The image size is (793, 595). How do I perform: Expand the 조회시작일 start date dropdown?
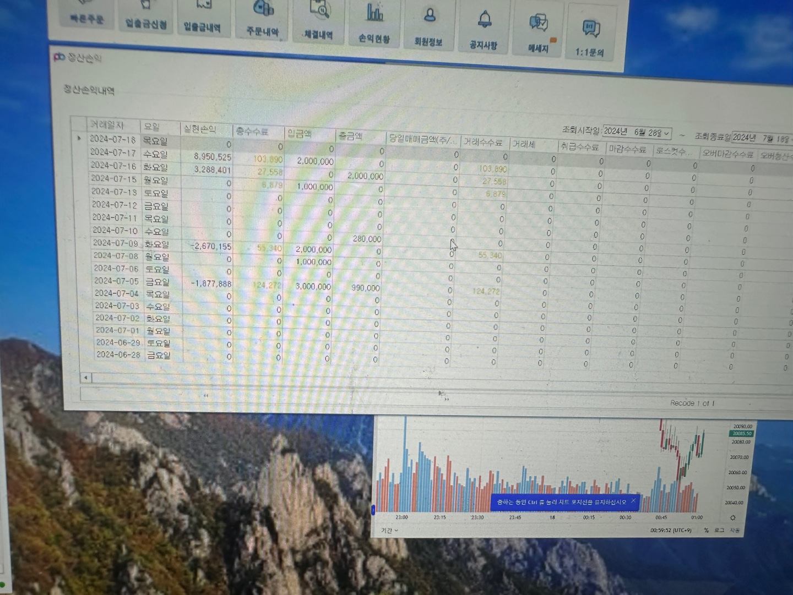(x=666, y=133)
